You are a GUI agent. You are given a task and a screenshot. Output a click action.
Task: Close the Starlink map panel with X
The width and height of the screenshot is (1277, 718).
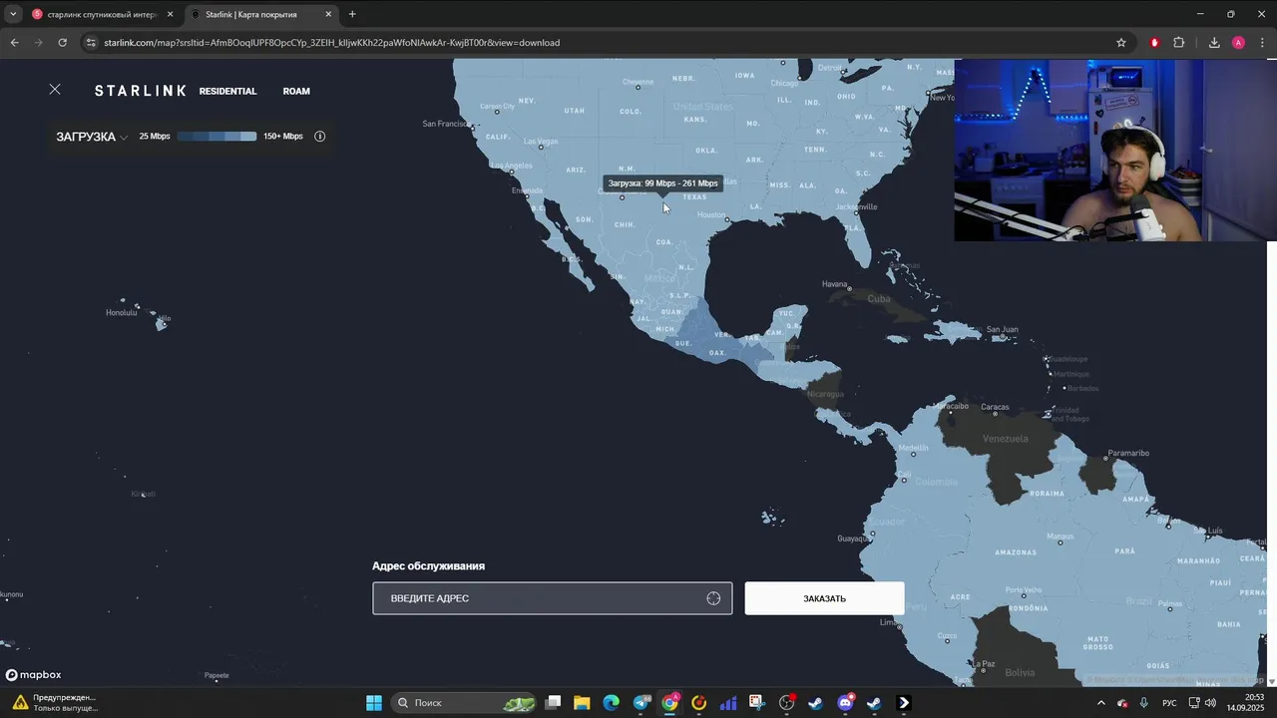(55, 90)
